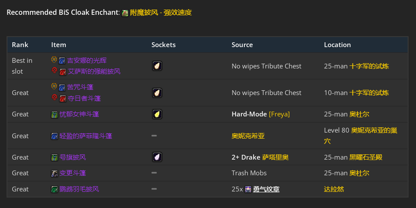416x208 pixels.
Task: Follow the 萨塔里奥 boss link
Action: [x=275, y=157]
